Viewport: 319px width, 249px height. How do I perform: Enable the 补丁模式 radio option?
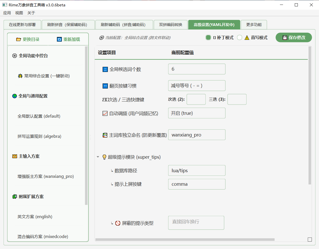pyautogui.click(x=208, y=38)
